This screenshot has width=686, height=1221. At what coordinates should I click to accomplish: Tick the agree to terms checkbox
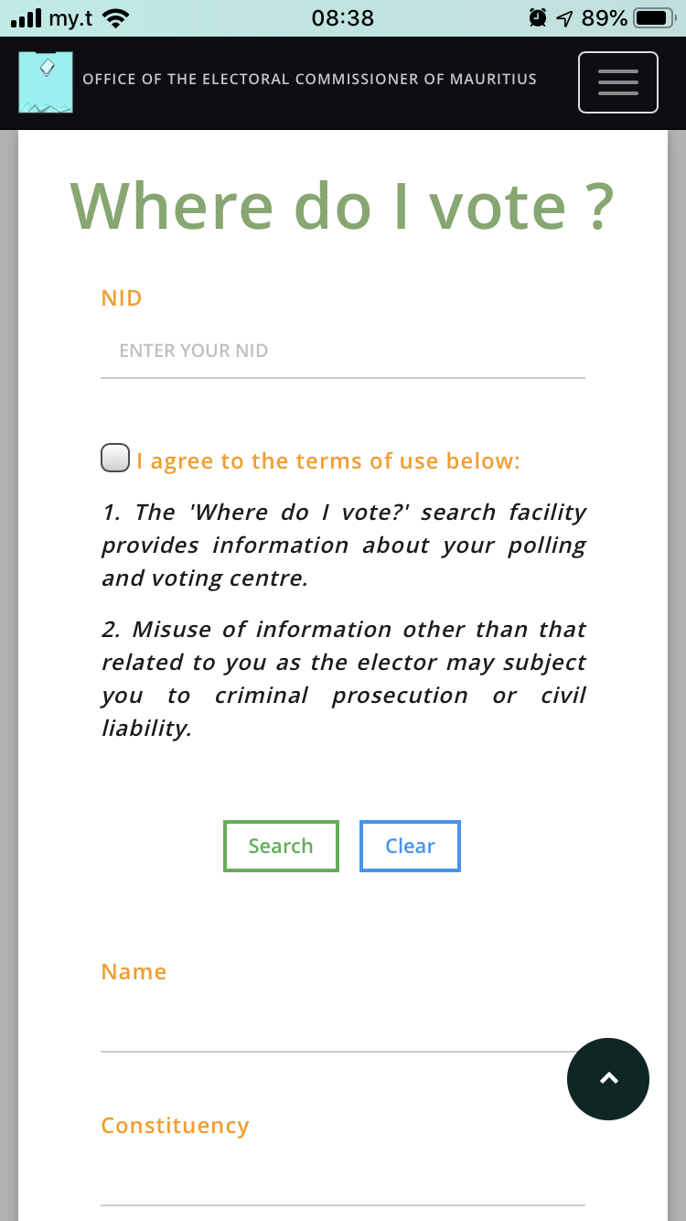click(115, 459)
